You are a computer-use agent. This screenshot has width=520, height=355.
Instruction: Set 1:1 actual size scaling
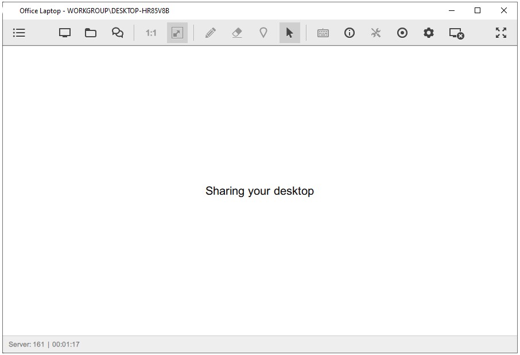(x=150, y=33)
